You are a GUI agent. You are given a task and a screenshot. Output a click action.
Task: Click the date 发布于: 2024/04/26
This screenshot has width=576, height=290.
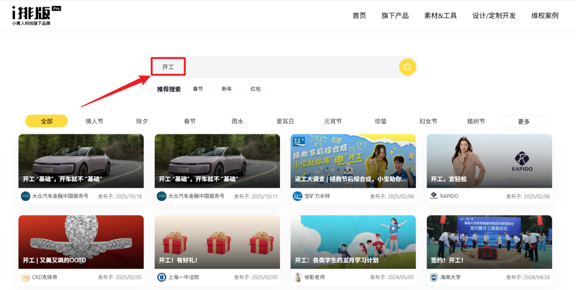pyautogui.click(x=528, y=278)
